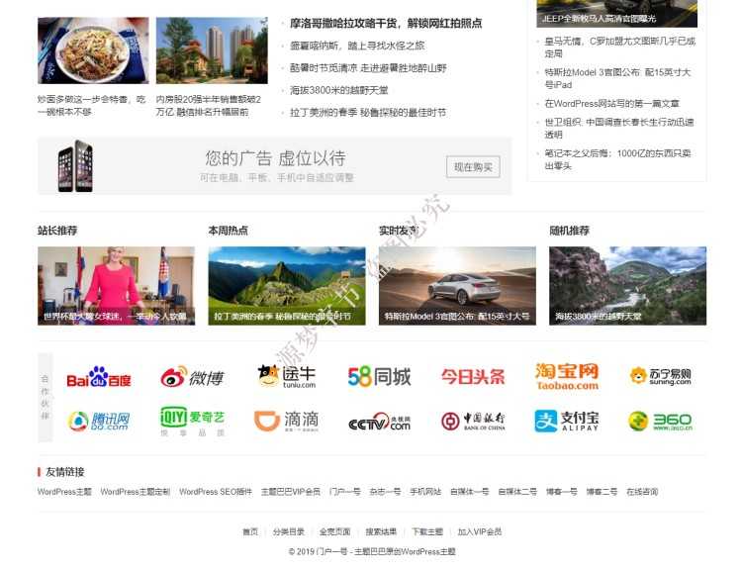Click friendly link 杂志一号
The image size is (742, 571).
(385, 492)
